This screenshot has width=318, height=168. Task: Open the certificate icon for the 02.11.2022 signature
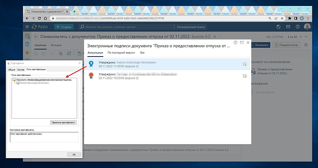[245, 76]
